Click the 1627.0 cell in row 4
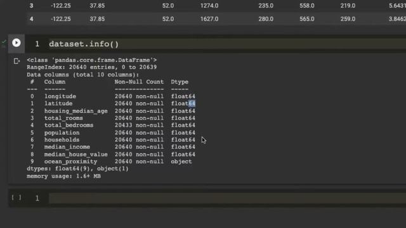This screenshot has width=406, height=228. [209, 19]
